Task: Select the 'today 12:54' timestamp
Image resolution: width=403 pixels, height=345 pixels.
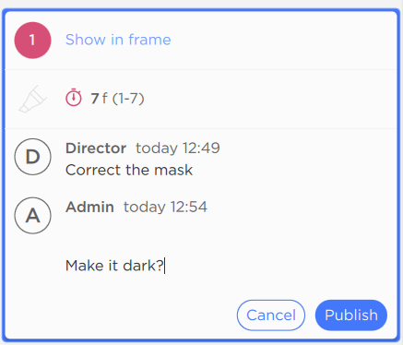Action: pos(165,207)
